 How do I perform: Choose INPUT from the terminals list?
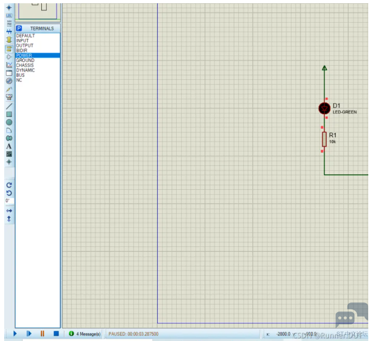tap(22, 41)
